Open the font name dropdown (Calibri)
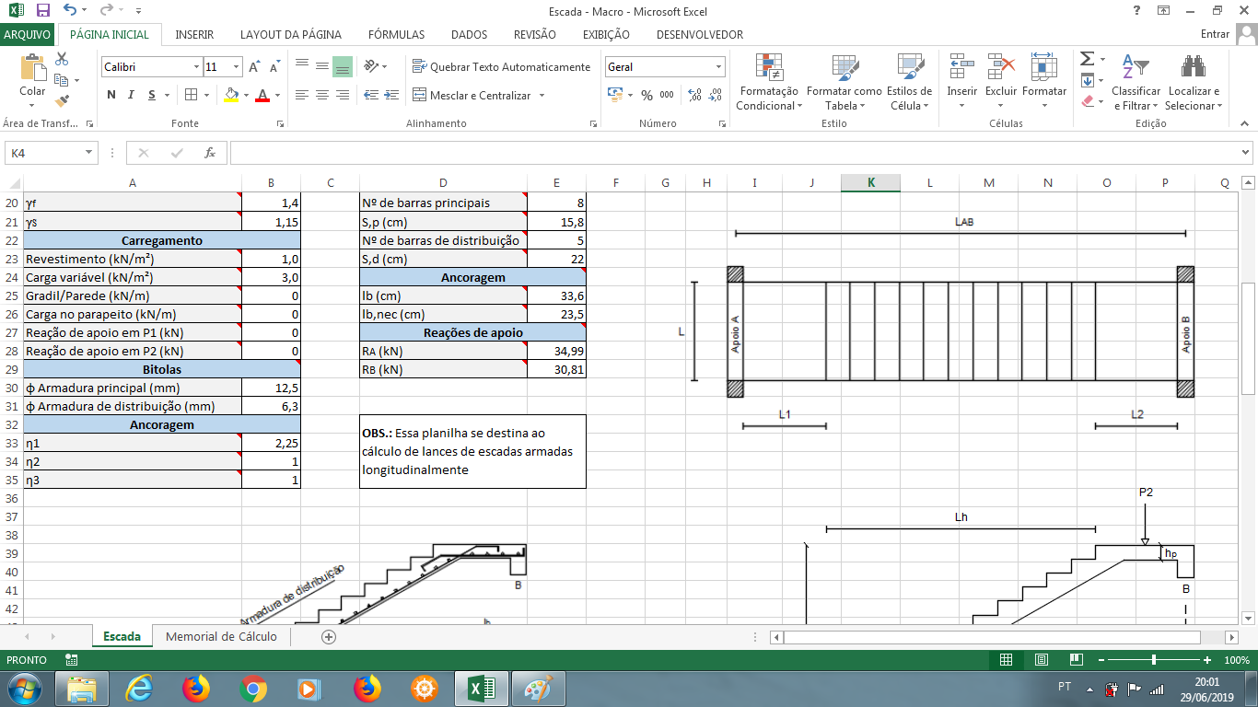 coord(197,67)
